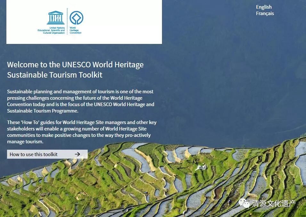Click the "These 'How To' guides" paragraph
The image size is (306, 217).
pyautogui.click(x=82, y=132)
